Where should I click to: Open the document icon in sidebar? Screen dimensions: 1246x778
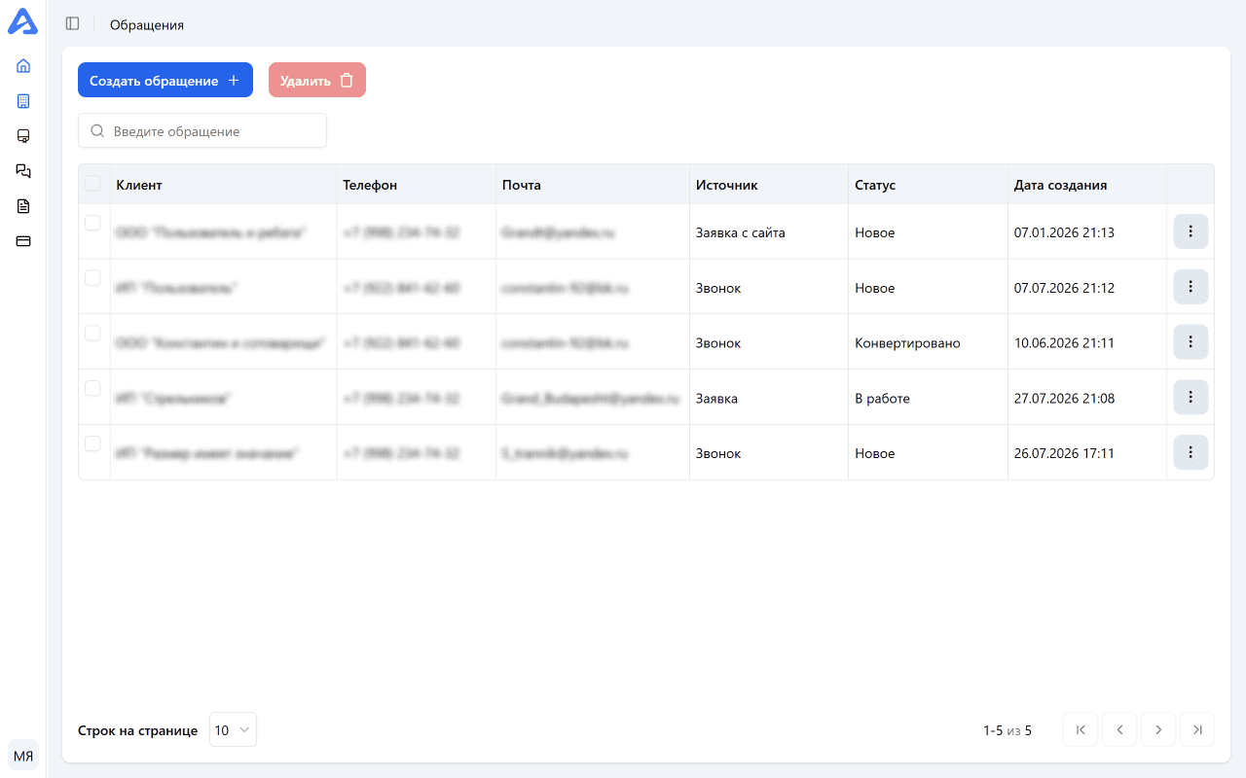pyautogui.click(x=23, y=206)
